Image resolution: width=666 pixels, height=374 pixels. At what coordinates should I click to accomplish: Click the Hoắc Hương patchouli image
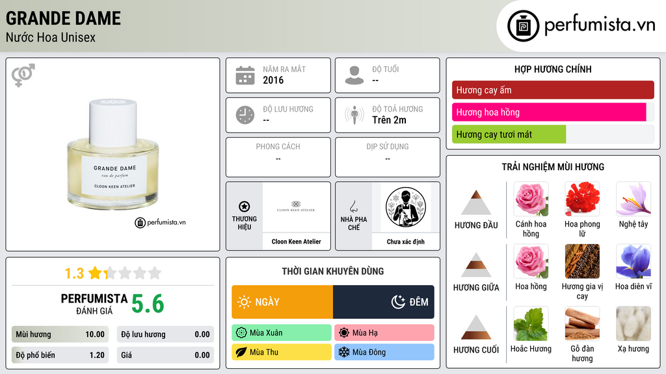[x=531, y=324]
